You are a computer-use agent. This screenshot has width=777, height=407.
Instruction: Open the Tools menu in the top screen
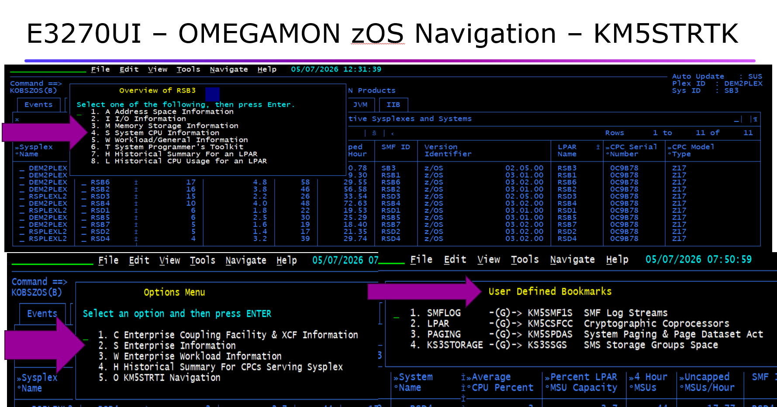[x=188, y=69]
